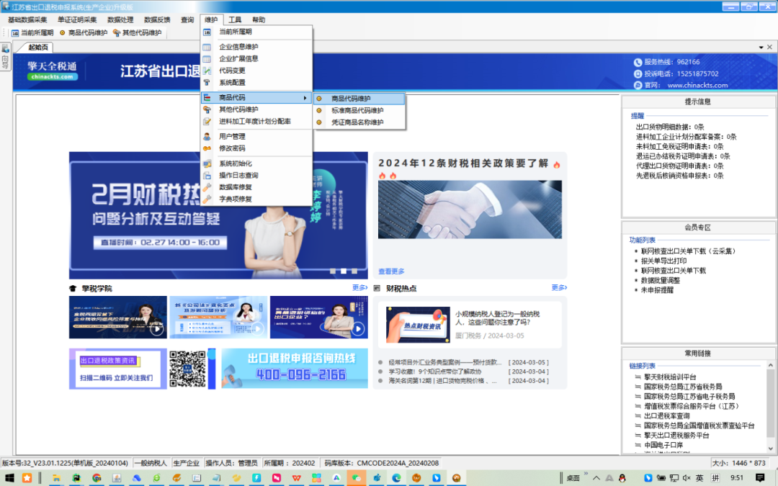
Task: Open WeChat from the taskbar
Action: tap(357, 478)
